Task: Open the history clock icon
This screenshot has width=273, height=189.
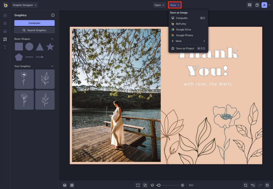Action: 267,185
